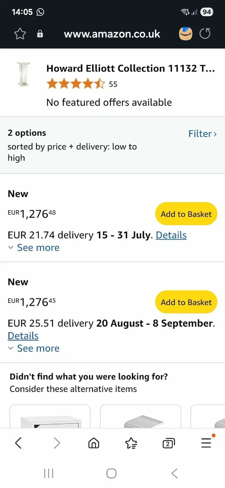
Task: Open the tabs switcher showing 2 tabs
Action: click(x=169, y=443)
